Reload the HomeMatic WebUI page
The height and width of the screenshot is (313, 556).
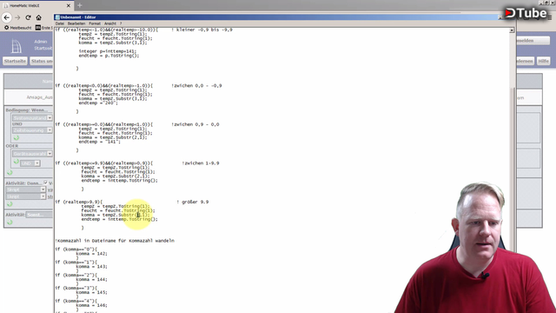[x=28, y=17]
